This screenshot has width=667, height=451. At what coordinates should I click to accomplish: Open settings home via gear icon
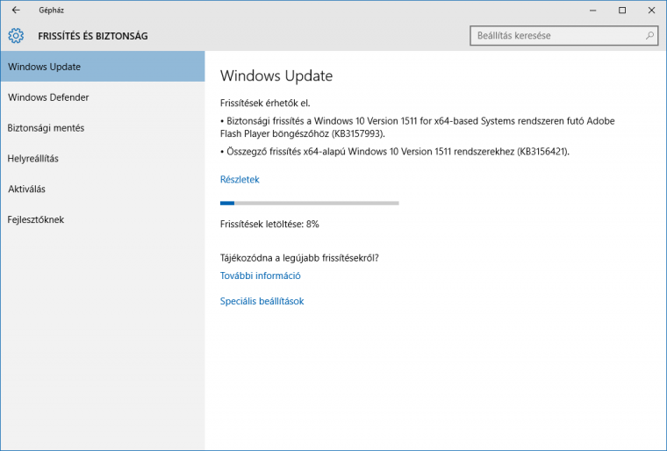tap(16, 36)
